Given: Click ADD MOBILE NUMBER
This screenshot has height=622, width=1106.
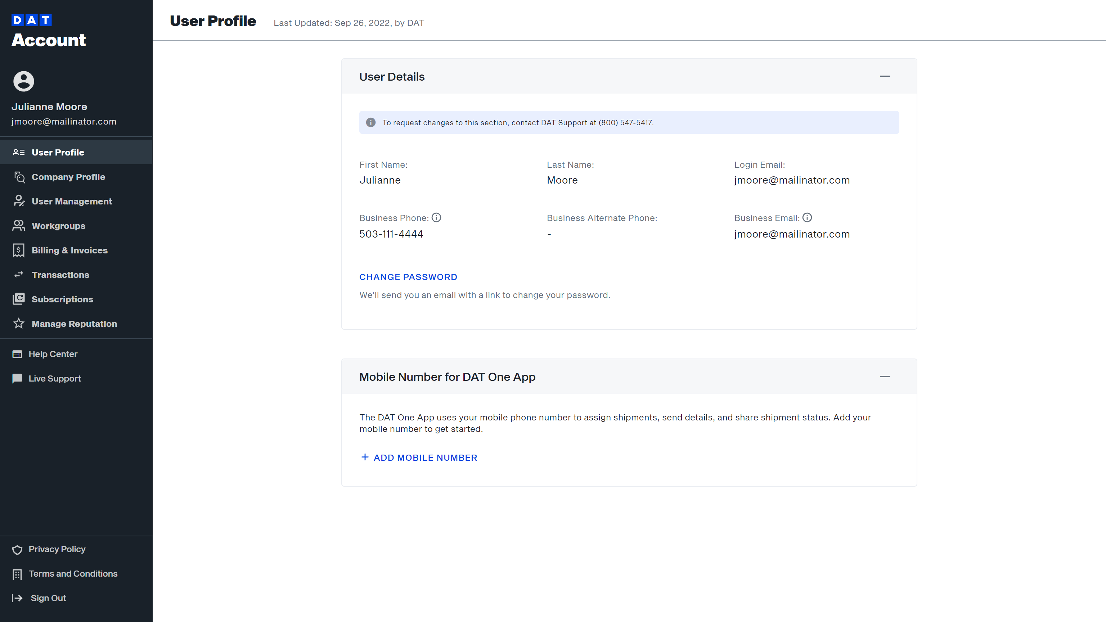Looking at the screenshot, I should (x=419, y=457).
